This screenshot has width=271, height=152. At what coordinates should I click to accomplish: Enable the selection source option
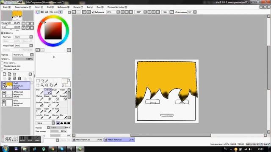(x=2, y=69)
